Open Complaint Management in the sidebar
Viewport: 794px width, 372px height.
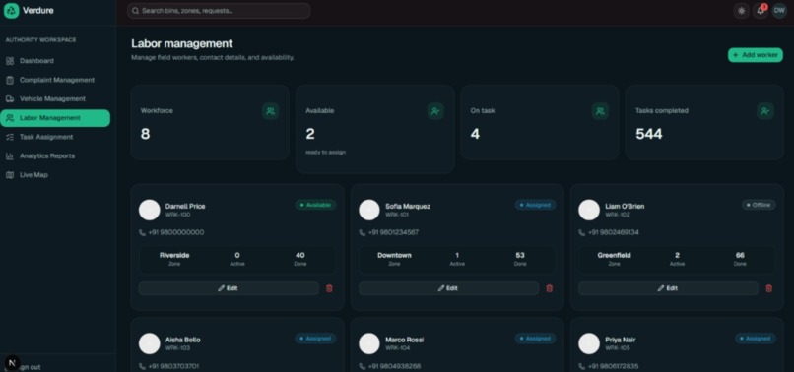(x=55, y=80)
